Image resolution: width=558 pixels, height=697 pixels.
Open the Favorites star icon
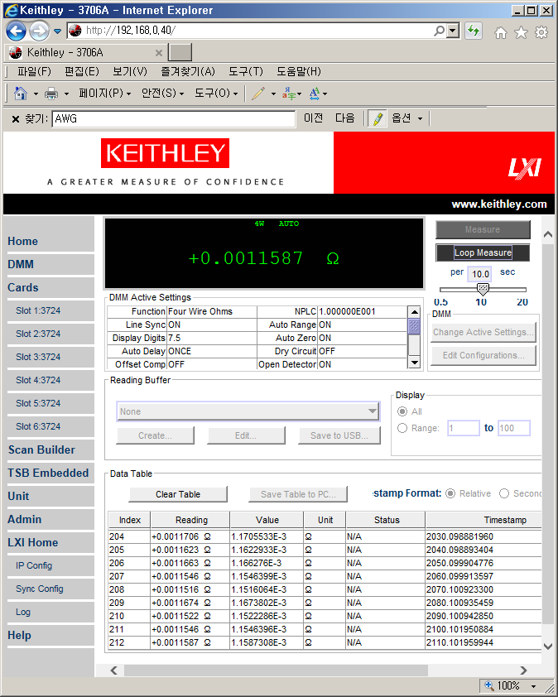[x=521, y=32]
